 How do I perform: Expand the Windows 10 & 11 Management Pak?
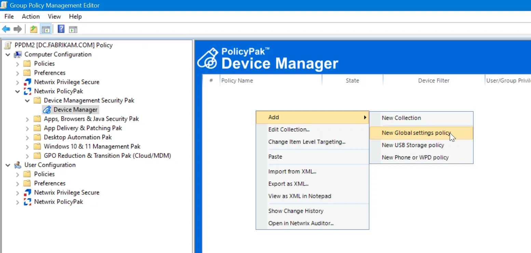(27, 147)
